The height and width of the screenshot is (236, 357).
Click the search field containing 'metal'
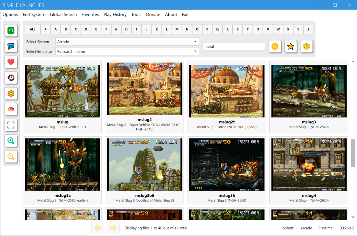[234, 47]
